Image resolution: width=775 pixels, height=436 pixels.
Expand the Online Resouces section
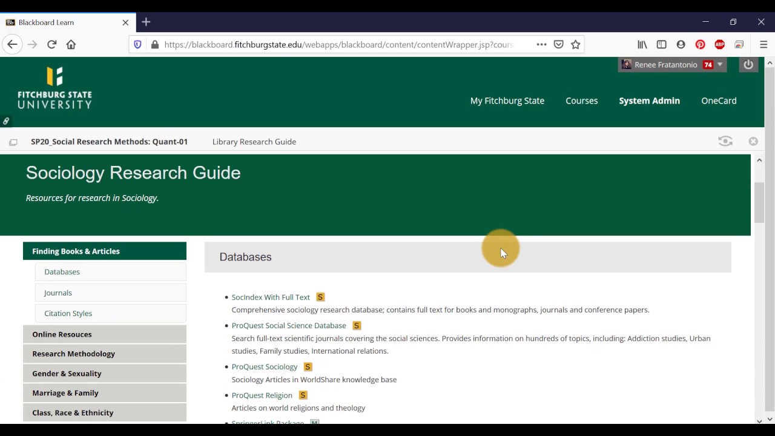click(x=105, y=334)
